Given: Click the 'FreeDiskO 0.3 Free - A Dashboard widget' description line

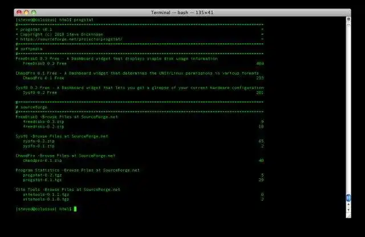Looking at the screenshot, I should coord(116,59).
